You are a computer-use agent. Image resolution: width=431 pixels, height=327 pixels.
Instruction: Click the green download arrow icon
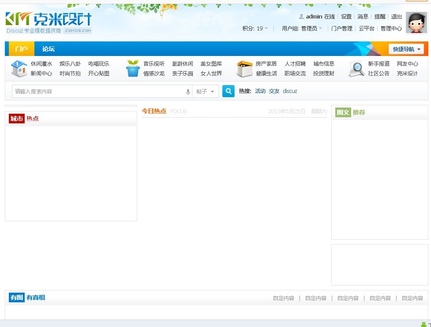click(x=424, y=324)
